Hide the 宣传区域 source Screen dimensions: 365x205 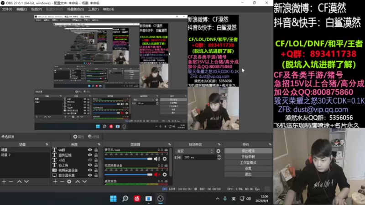pyautogui.click(x=90, y=155)
